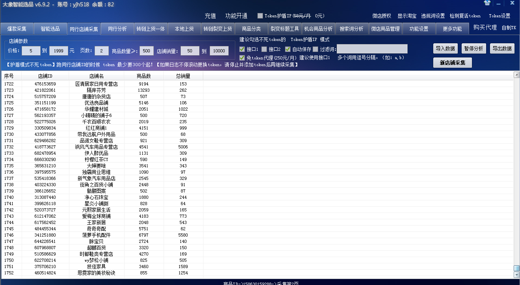Screen dimensions: 520x285
Task: Click the 显示淘宝 link
Action: click(x=407, y=16)
